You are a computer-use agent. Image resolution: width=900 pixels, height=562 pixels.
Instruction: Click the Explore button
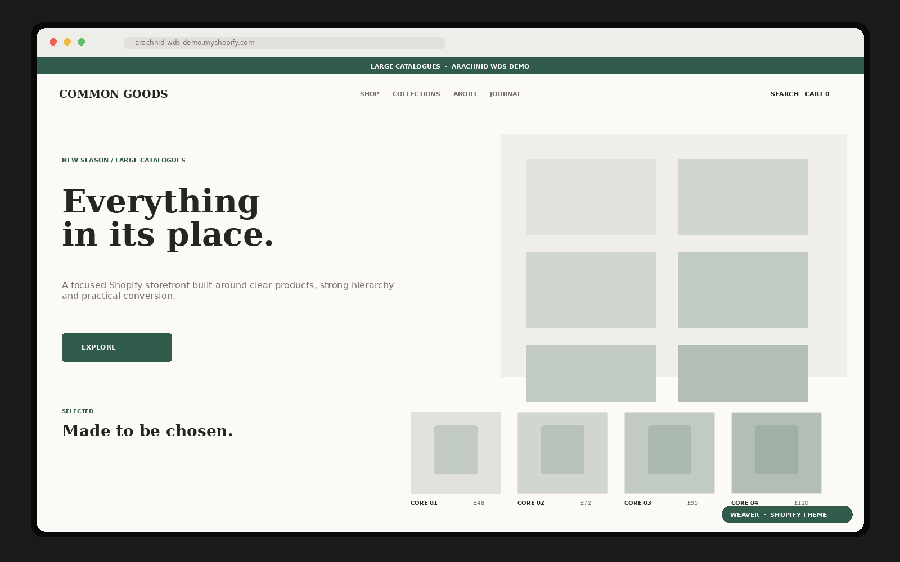point(117,347)
